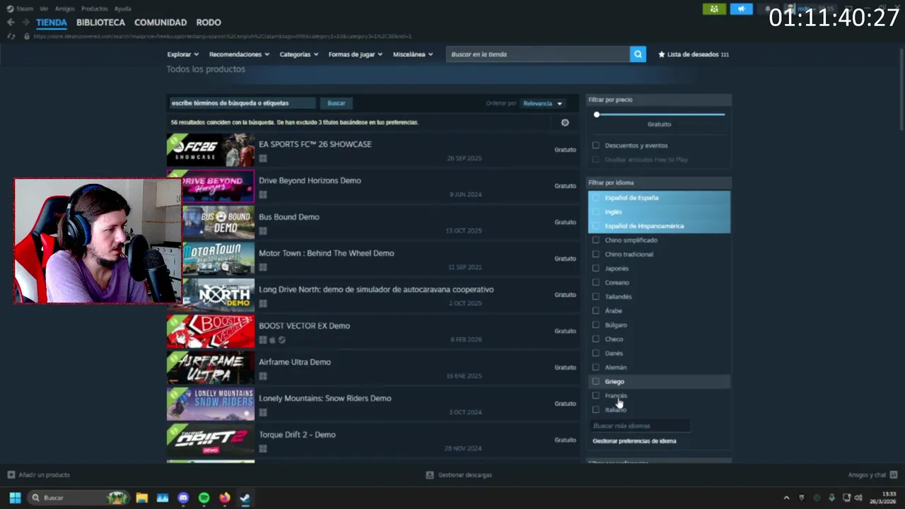Check the Francés language checkbox
This screenshot has width=905, height=509.
(595, 396)
